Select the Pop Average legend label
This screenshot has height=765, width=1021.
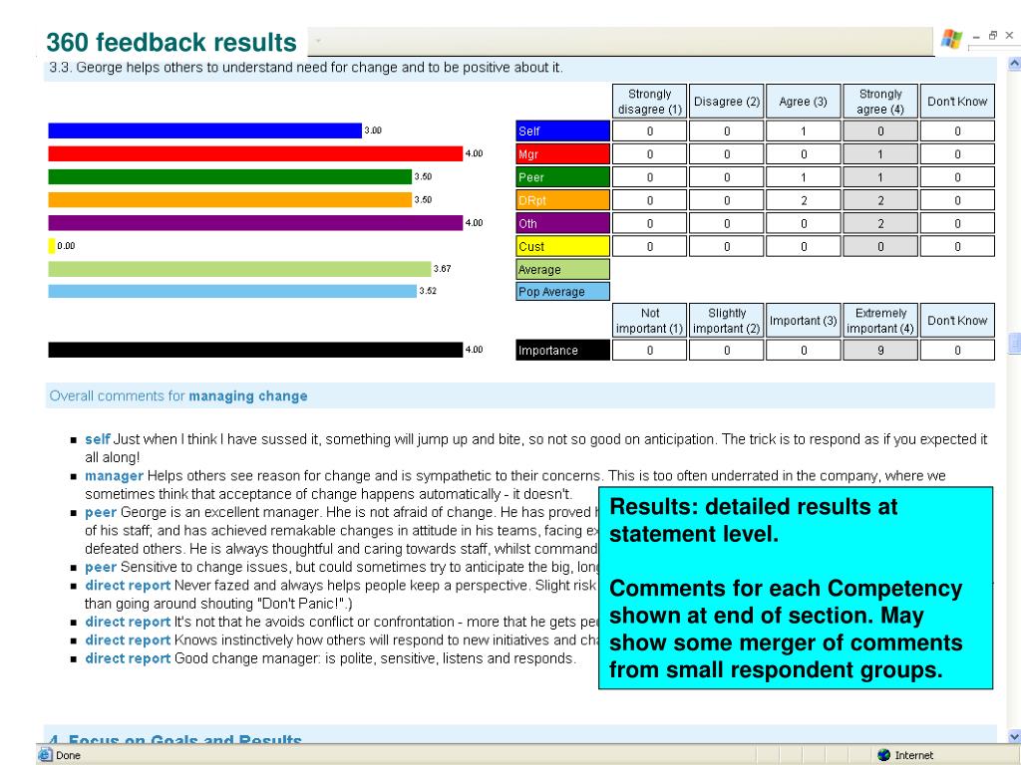[x=562, y=292]
